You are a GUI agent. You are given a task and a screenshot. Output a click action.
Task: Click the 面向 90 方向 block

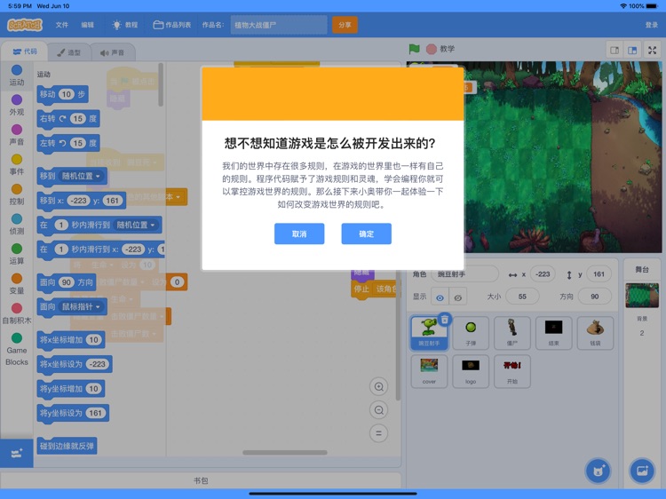(67, 282)
